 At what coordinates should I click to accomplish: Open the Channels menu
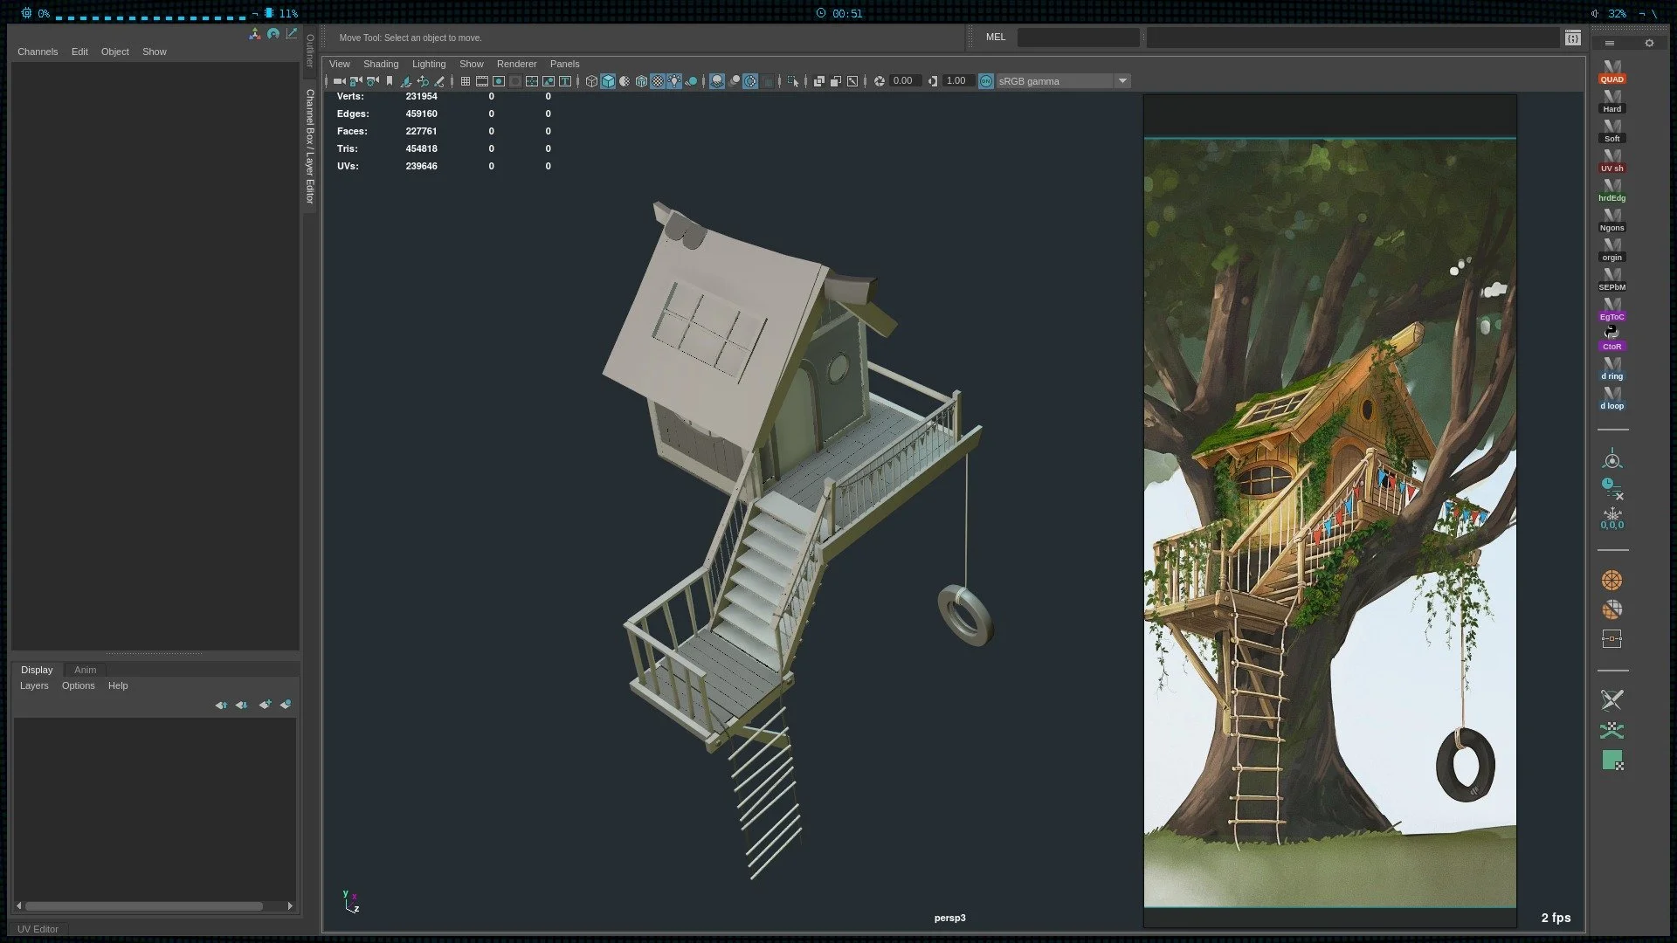tap(38, 52)
